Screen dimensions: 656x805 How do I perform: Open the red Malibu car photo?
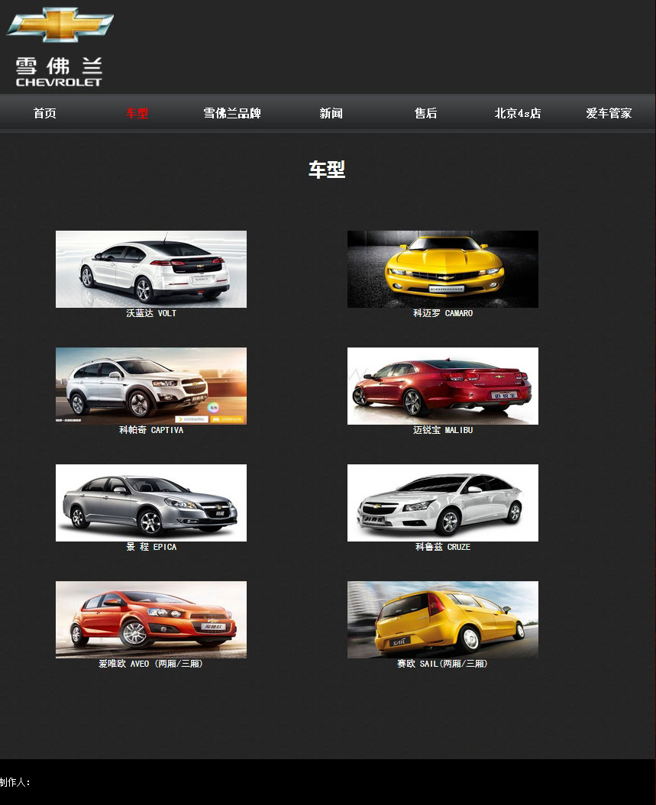(443, 386)
